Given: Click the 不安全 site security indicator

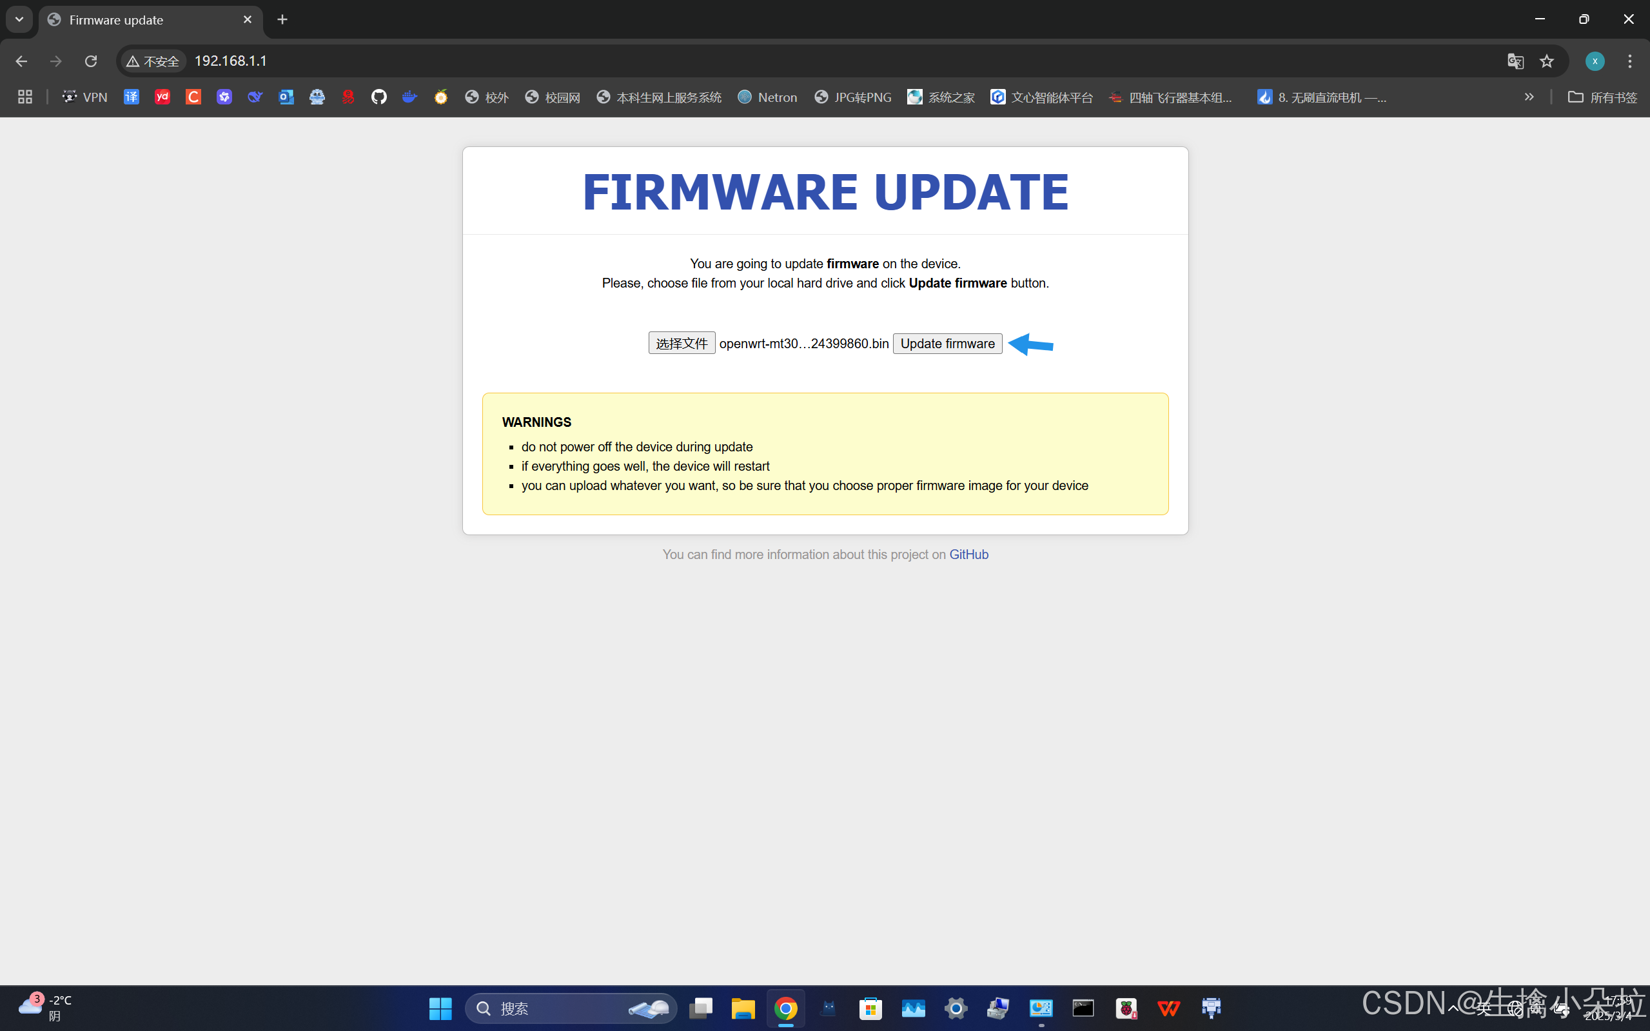Looking at the screenshot, I should [153, 61].
